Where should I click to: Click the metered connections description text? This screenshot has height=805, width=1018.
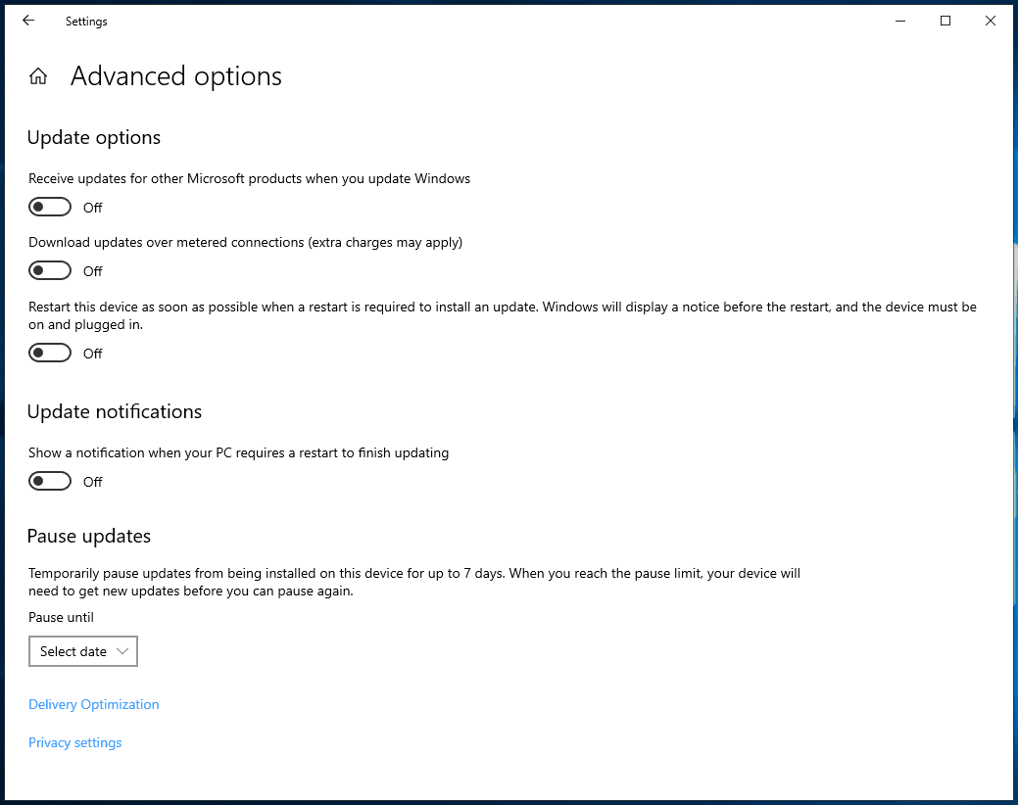[x=245, y=243]
